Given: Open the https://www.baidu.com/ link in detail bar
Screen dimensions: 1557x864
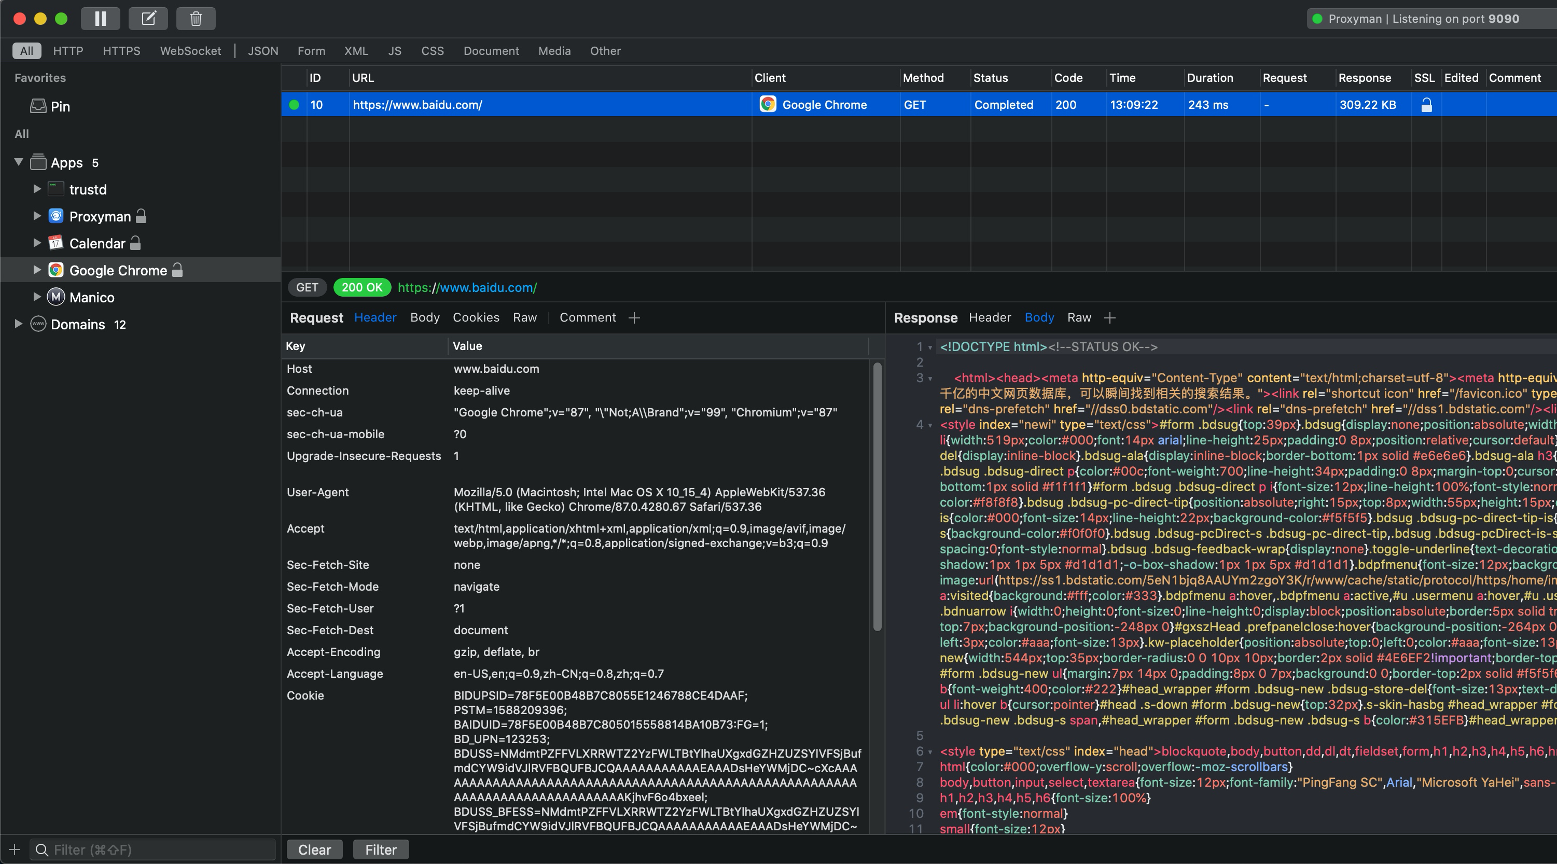Looking at the screenshot, I should 467,288.
